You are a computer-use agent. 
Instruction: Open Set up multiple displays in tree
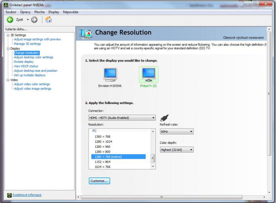(30, 75)
